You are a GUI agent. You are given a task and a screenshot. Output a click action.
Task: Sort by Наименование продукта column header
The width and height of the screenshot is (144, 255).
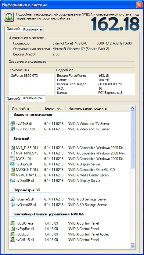click(x=97, y=108)
